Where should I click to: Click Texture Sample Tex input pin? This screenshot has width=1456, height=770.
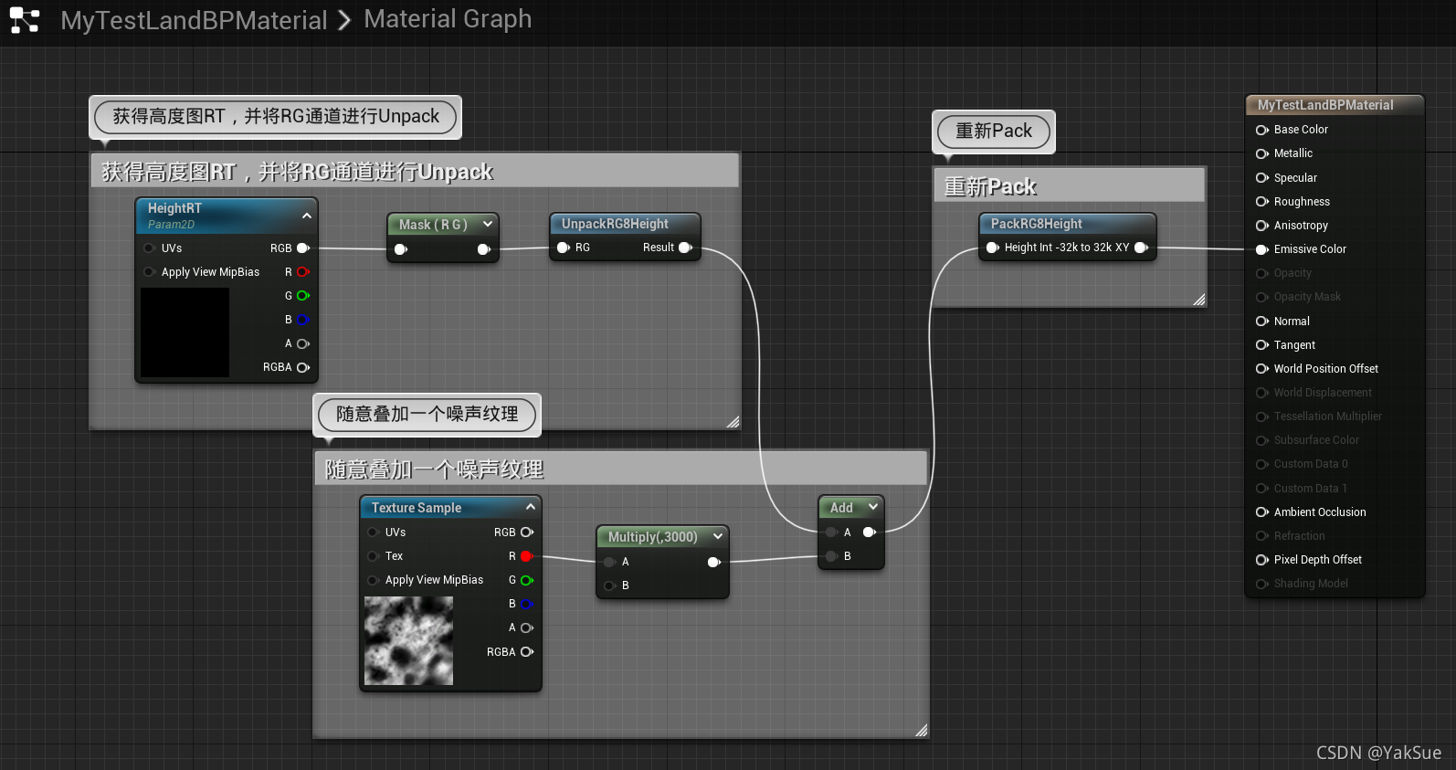[x=373, y=556]
